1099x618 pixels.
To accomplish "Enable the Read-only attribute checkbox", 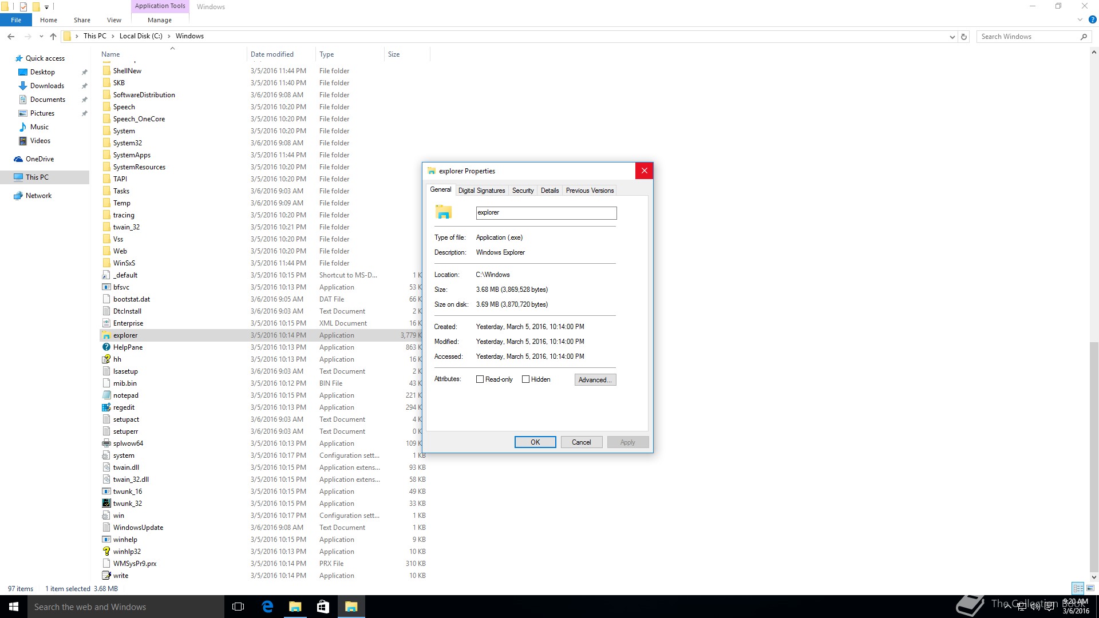I will coord(480,379).
